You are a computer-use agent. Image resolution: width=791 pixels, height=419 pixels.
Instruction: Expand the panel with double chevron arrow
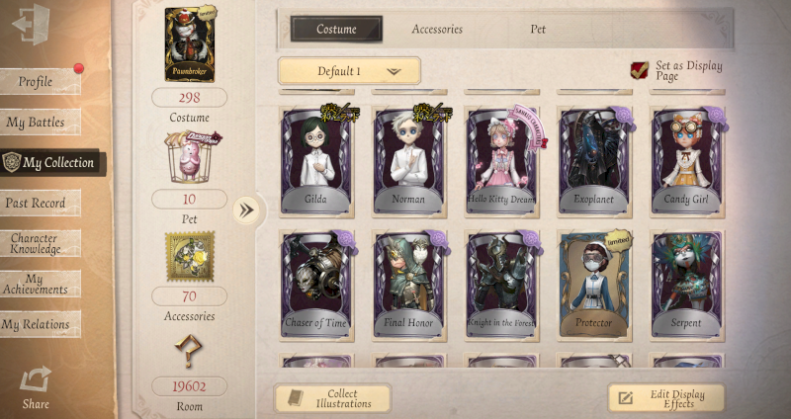coord(246,210)
